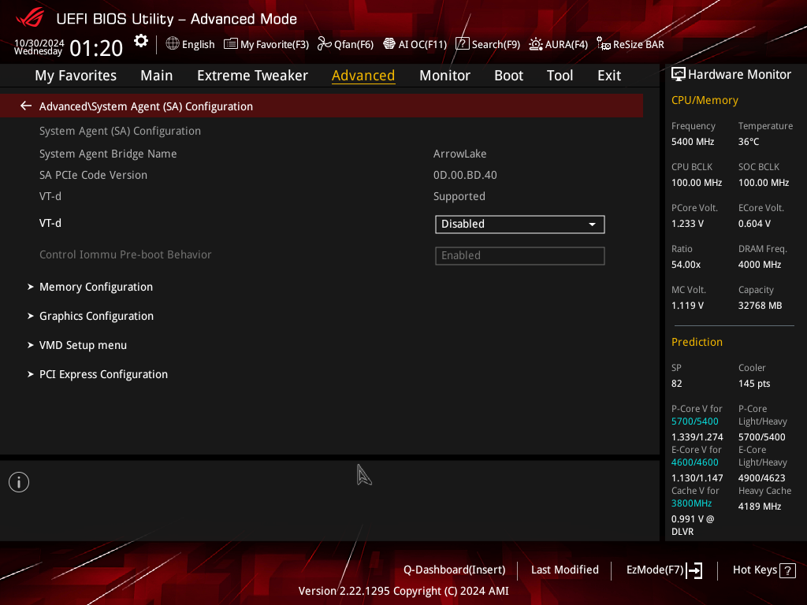
Task: Click Last Modified
Action: [564, 570]
